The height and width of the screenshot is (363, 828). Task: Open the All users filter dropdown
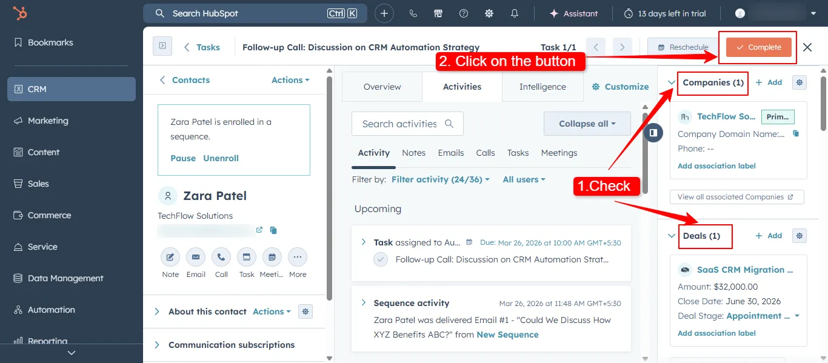pos(524,179)
